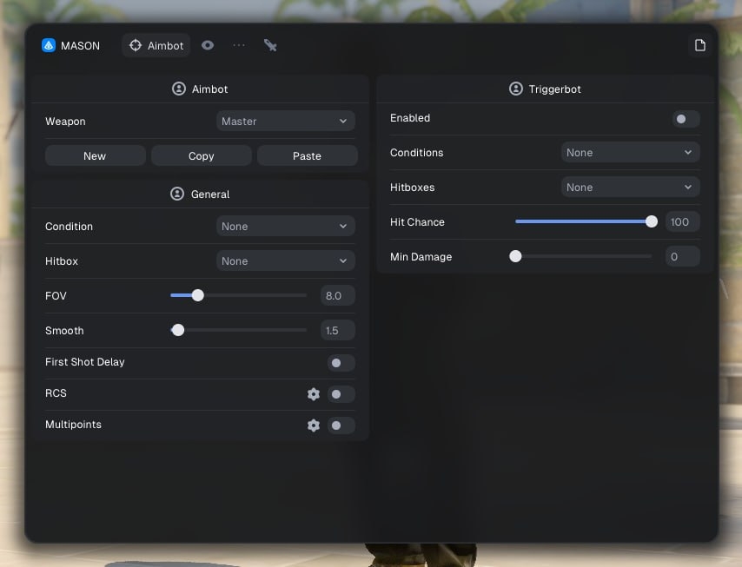Click the three-dots misc tab icon
Image resolution: width=742 pixels, height=567 pixels.
click(x=239, y=45)
